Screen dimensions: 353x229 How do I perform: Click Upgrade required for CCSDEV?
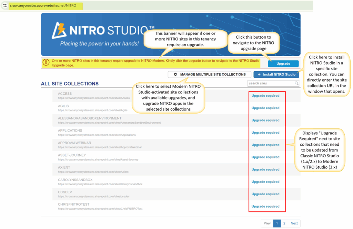coord(265,194)
